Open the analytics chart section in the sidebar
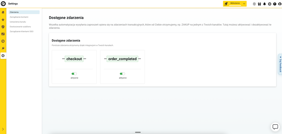This screenshot has width=282, height=134. pos(3,34)
